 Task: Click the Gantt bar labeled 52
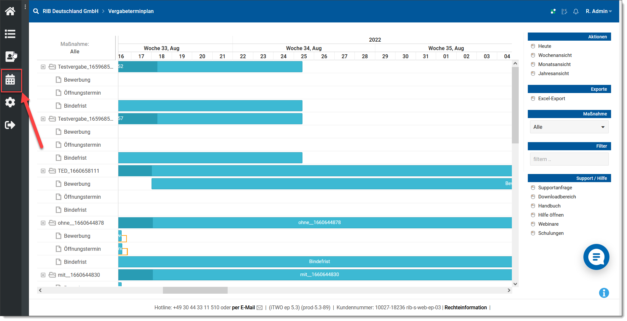coord(210,67)
